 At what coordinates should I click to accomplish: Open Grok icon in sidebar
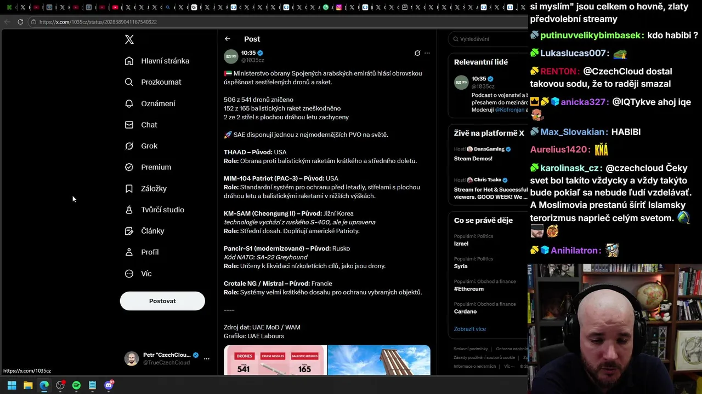point(129,146)
